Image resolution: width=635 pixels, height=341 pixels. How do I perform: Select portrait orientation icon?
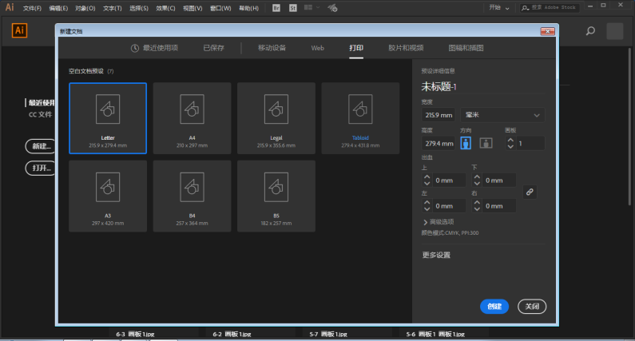pyautogui.click(x=466, y=143)
